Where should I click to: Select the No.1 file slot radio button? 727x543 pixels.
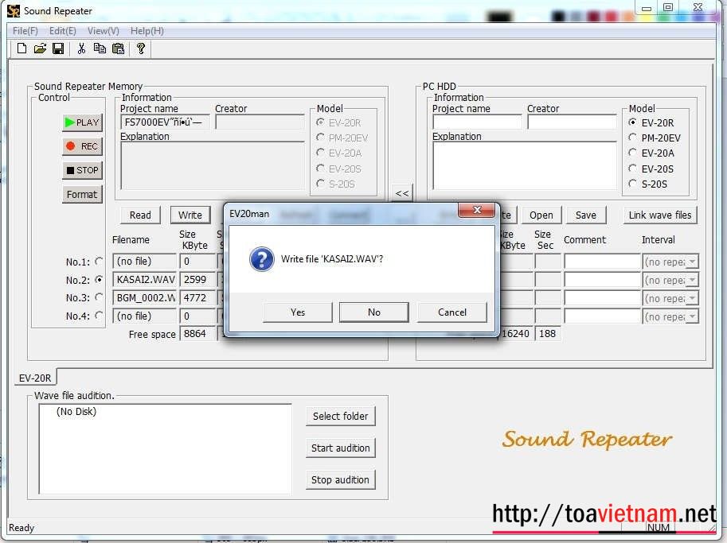click(99, 262)
